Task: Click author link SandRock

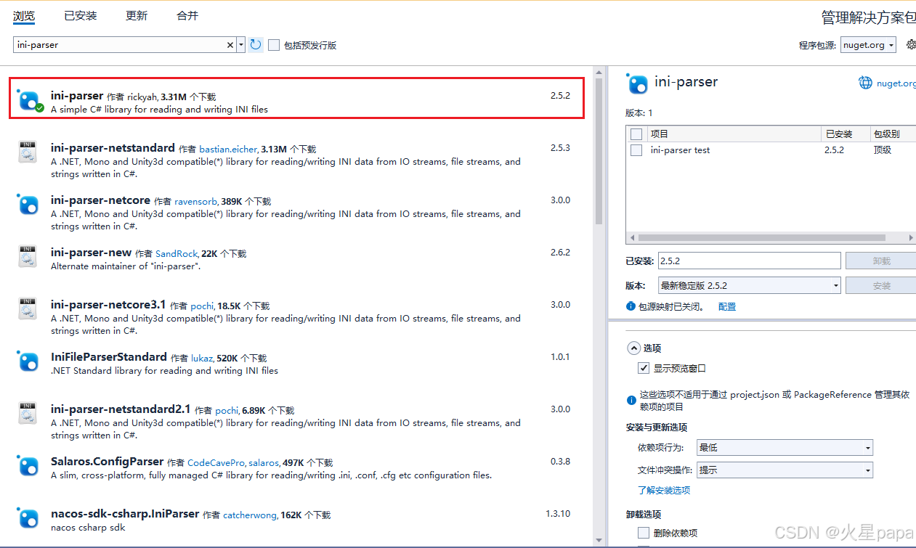Action: (x=177, y=254)
